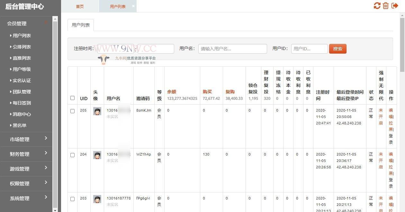
Task: Click the orange 搜索 button
Action: [x=337, y=49]
